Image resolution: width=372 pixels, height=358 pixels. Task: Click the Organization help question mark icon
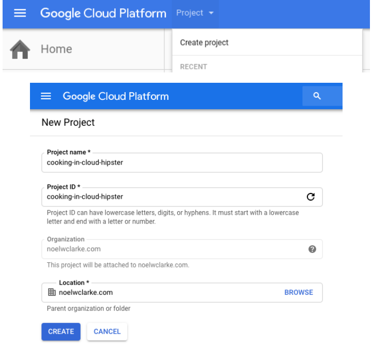pyautogui.click(x=312, y=249)
